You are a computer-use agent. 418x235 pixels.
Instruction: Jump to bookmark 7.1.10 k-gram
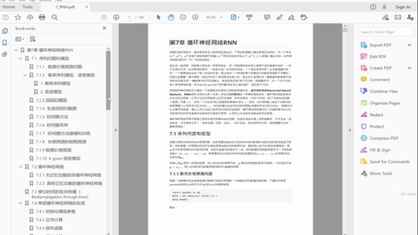(58, 159)
